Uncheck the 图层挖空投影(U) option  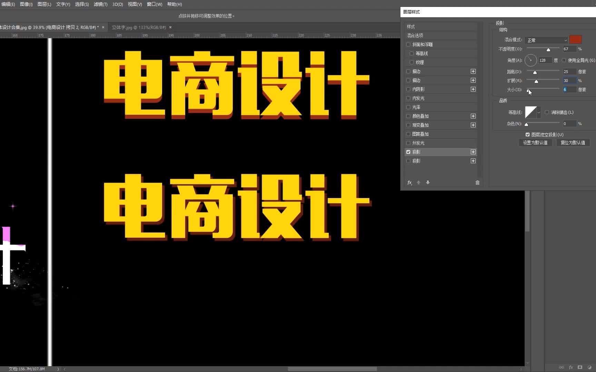(527, 135)
